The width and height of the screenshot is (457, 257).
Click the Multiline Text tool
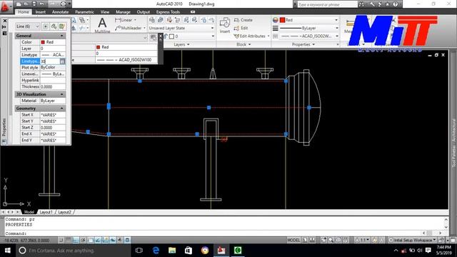[102, 25]
